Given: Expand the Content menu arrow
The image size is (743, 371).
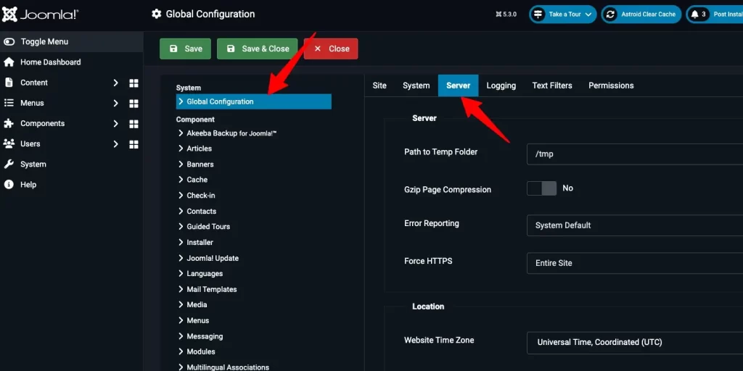Looking at the screenshot, I should pos(115,83).
